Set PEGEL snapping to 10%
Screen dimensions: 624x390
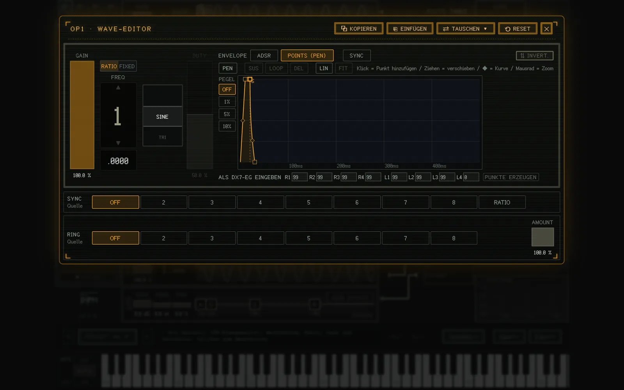227,126
